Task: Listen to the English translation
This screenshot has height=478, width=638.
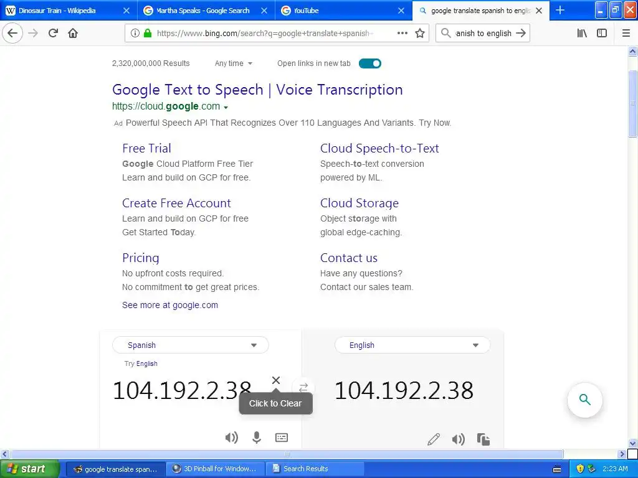Action: (x=458, y=439)
